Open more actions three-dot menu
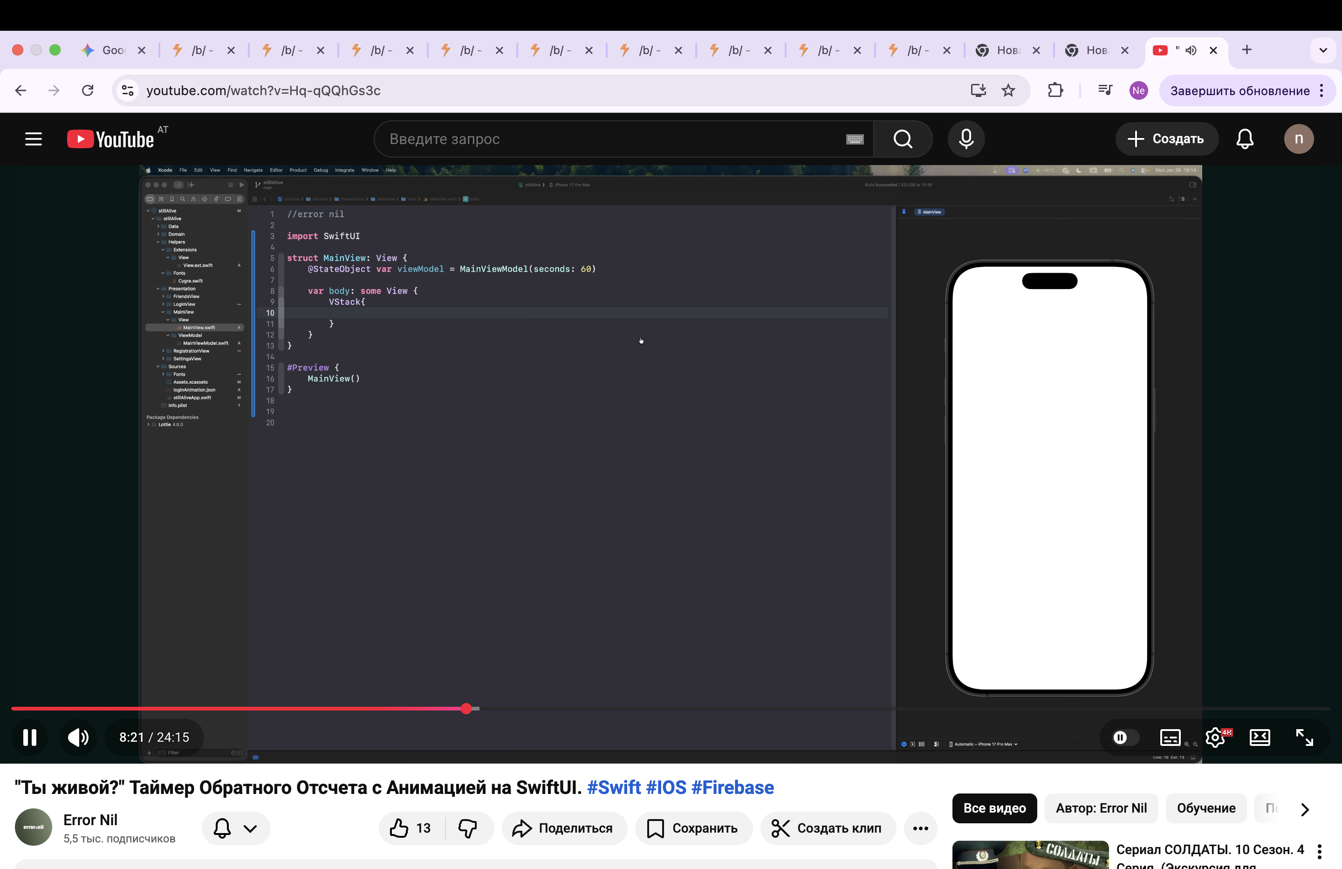 [x=920, y=828]
